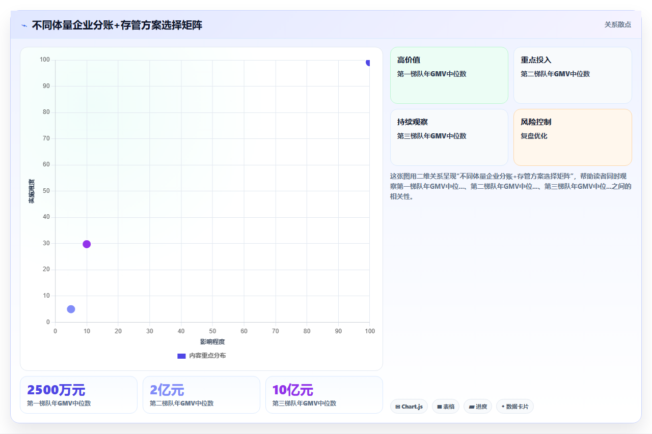Click 第三梯队年GMV中位数 under 10亿元
Viewport: 652px width, 434px height.
[x=304, y=403]
